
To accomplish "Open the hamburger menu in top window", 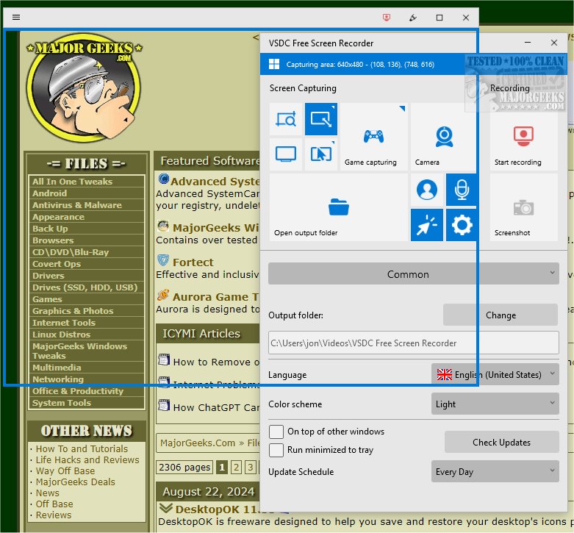I will 16,17.
